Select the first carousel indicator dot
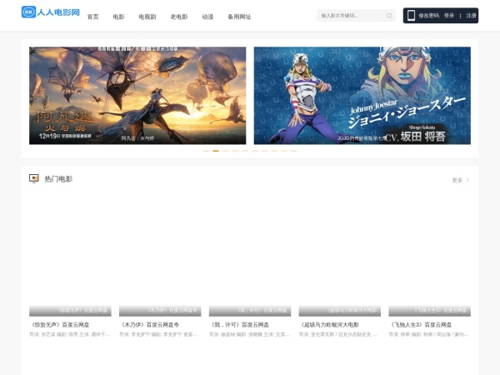 point(206,151)
